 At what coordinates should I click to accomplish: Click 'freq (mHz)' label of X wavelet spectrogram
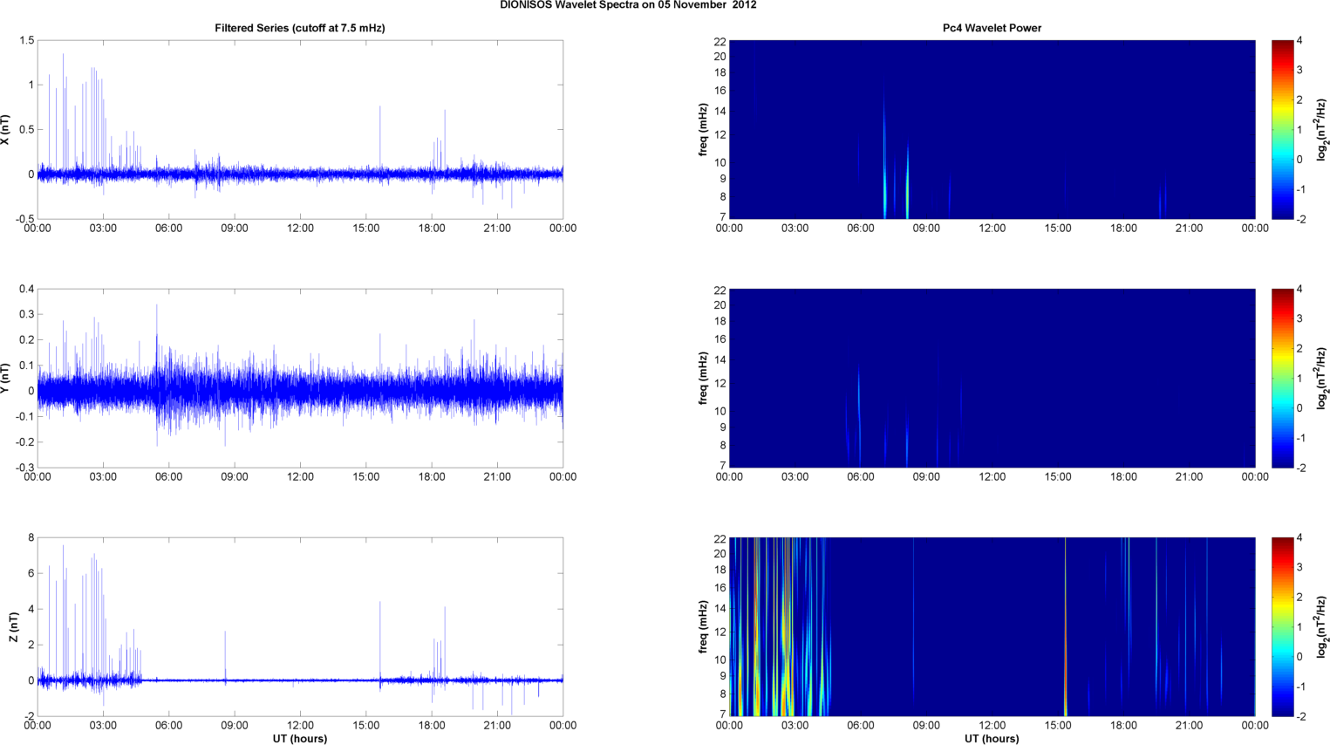coord(702,130)
